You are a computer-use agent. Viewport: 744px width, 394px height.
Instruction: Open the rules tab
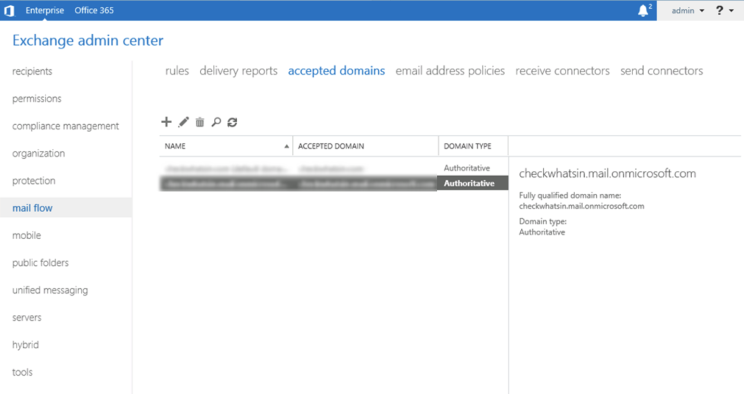point(177,71)
